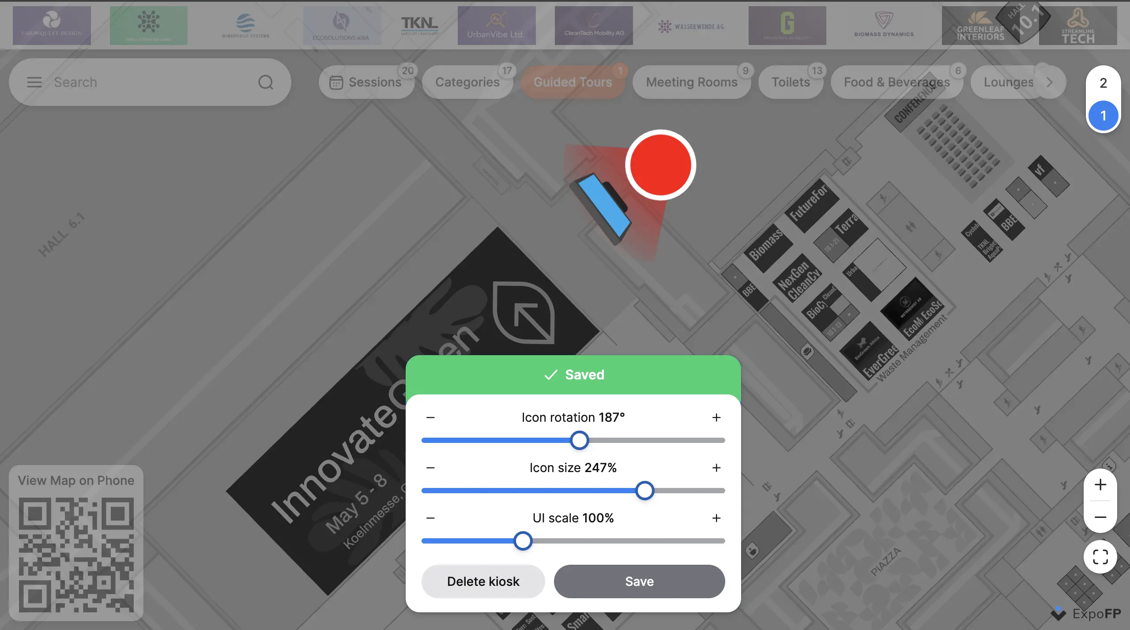Screen dimensions: 1130x630
Task: Select Toilets filter chip
Action: 790,82
